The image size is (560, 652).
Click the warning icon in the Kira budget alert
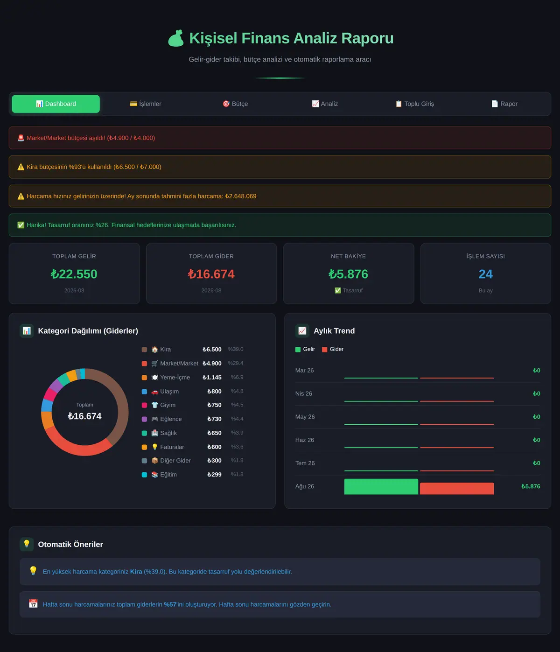click(21, 167)
